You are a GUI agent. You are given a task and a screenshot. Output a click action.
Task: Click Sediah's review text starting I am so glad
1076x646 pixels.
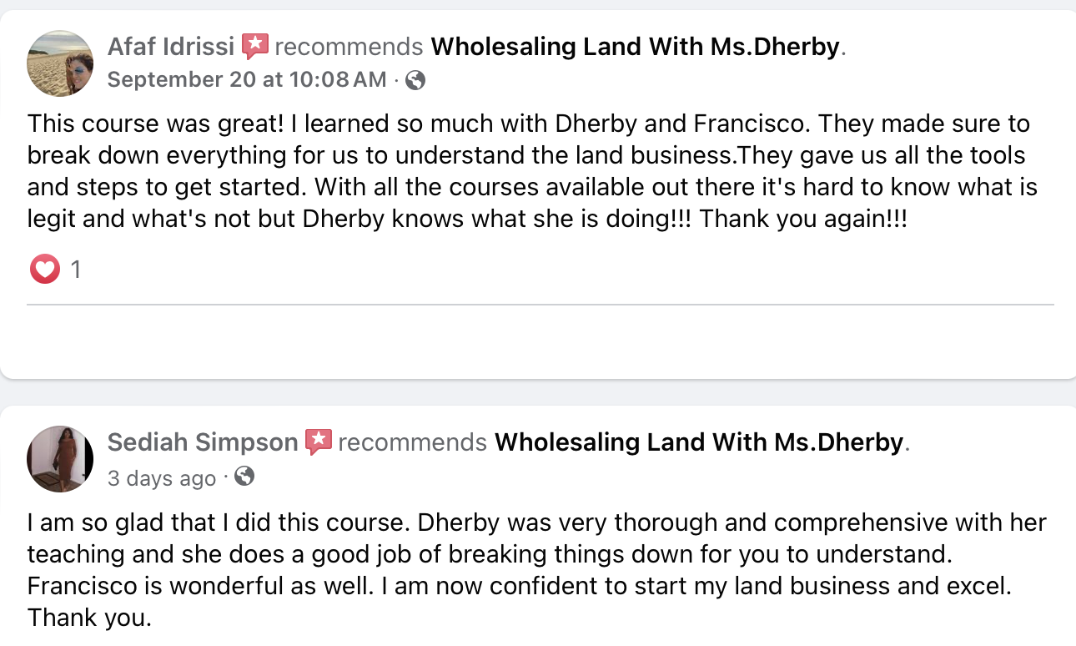coord(537,570)
